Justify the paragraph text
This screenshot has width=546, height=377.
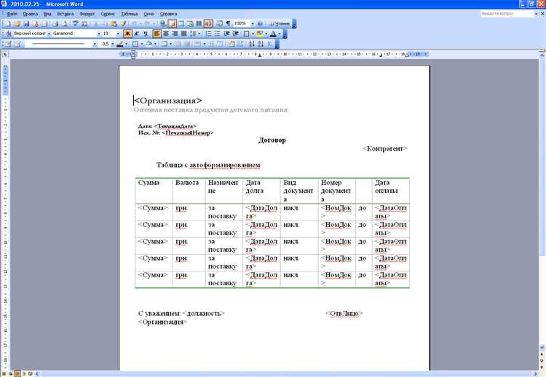click(x=183, y=33)
